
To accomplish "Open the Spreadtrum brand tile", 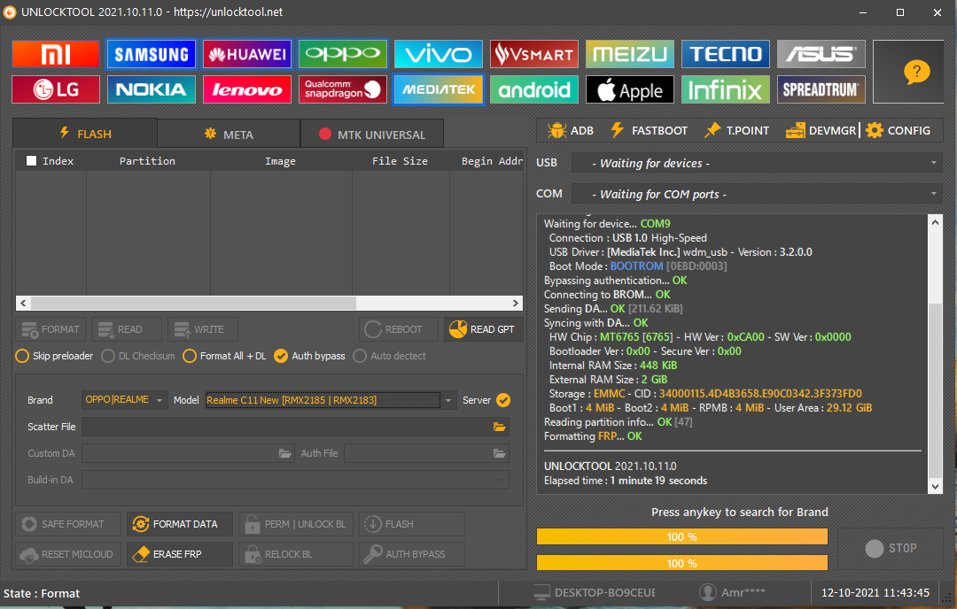I will click(x=821, y=89).
